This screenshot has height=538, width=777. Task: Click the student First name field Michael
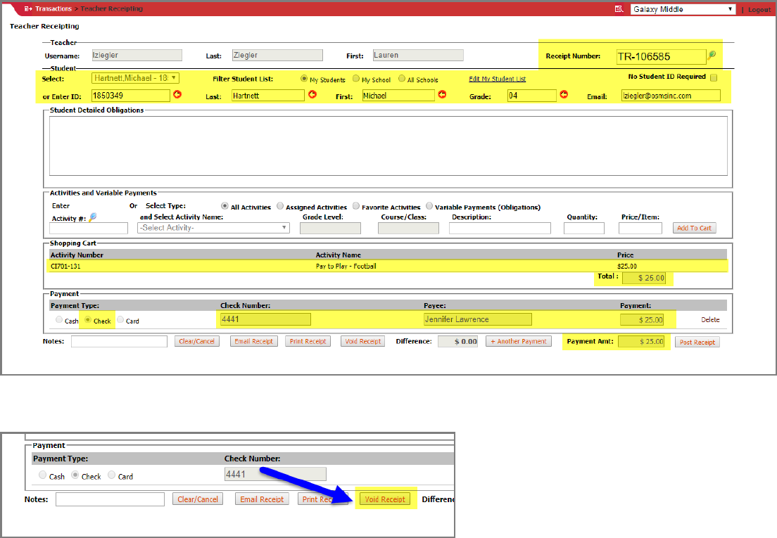398,96
